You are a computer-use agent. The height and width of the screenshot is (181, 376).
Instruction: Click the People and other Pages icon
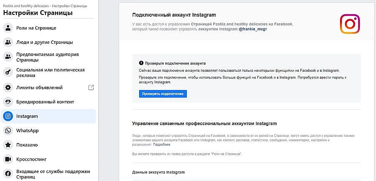[x=8, y=42]
